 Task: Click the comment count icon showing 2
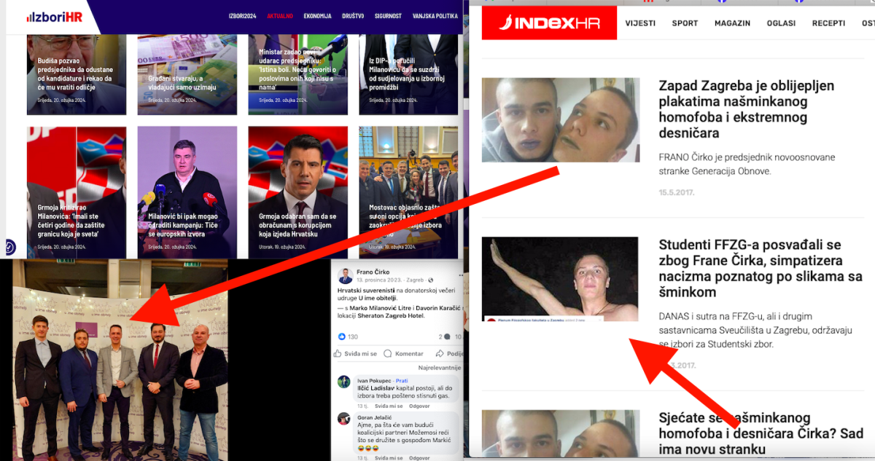pos(447,336)
